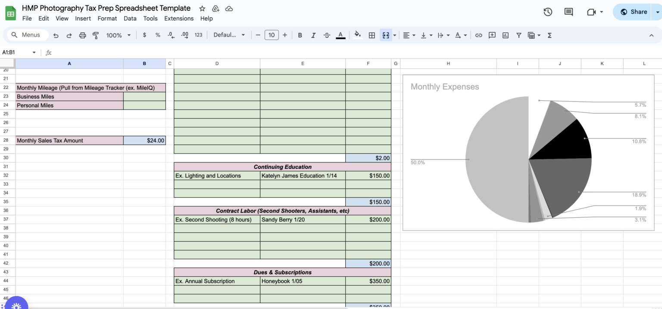
Task: Click the Share button
Action: pos(634,12)
